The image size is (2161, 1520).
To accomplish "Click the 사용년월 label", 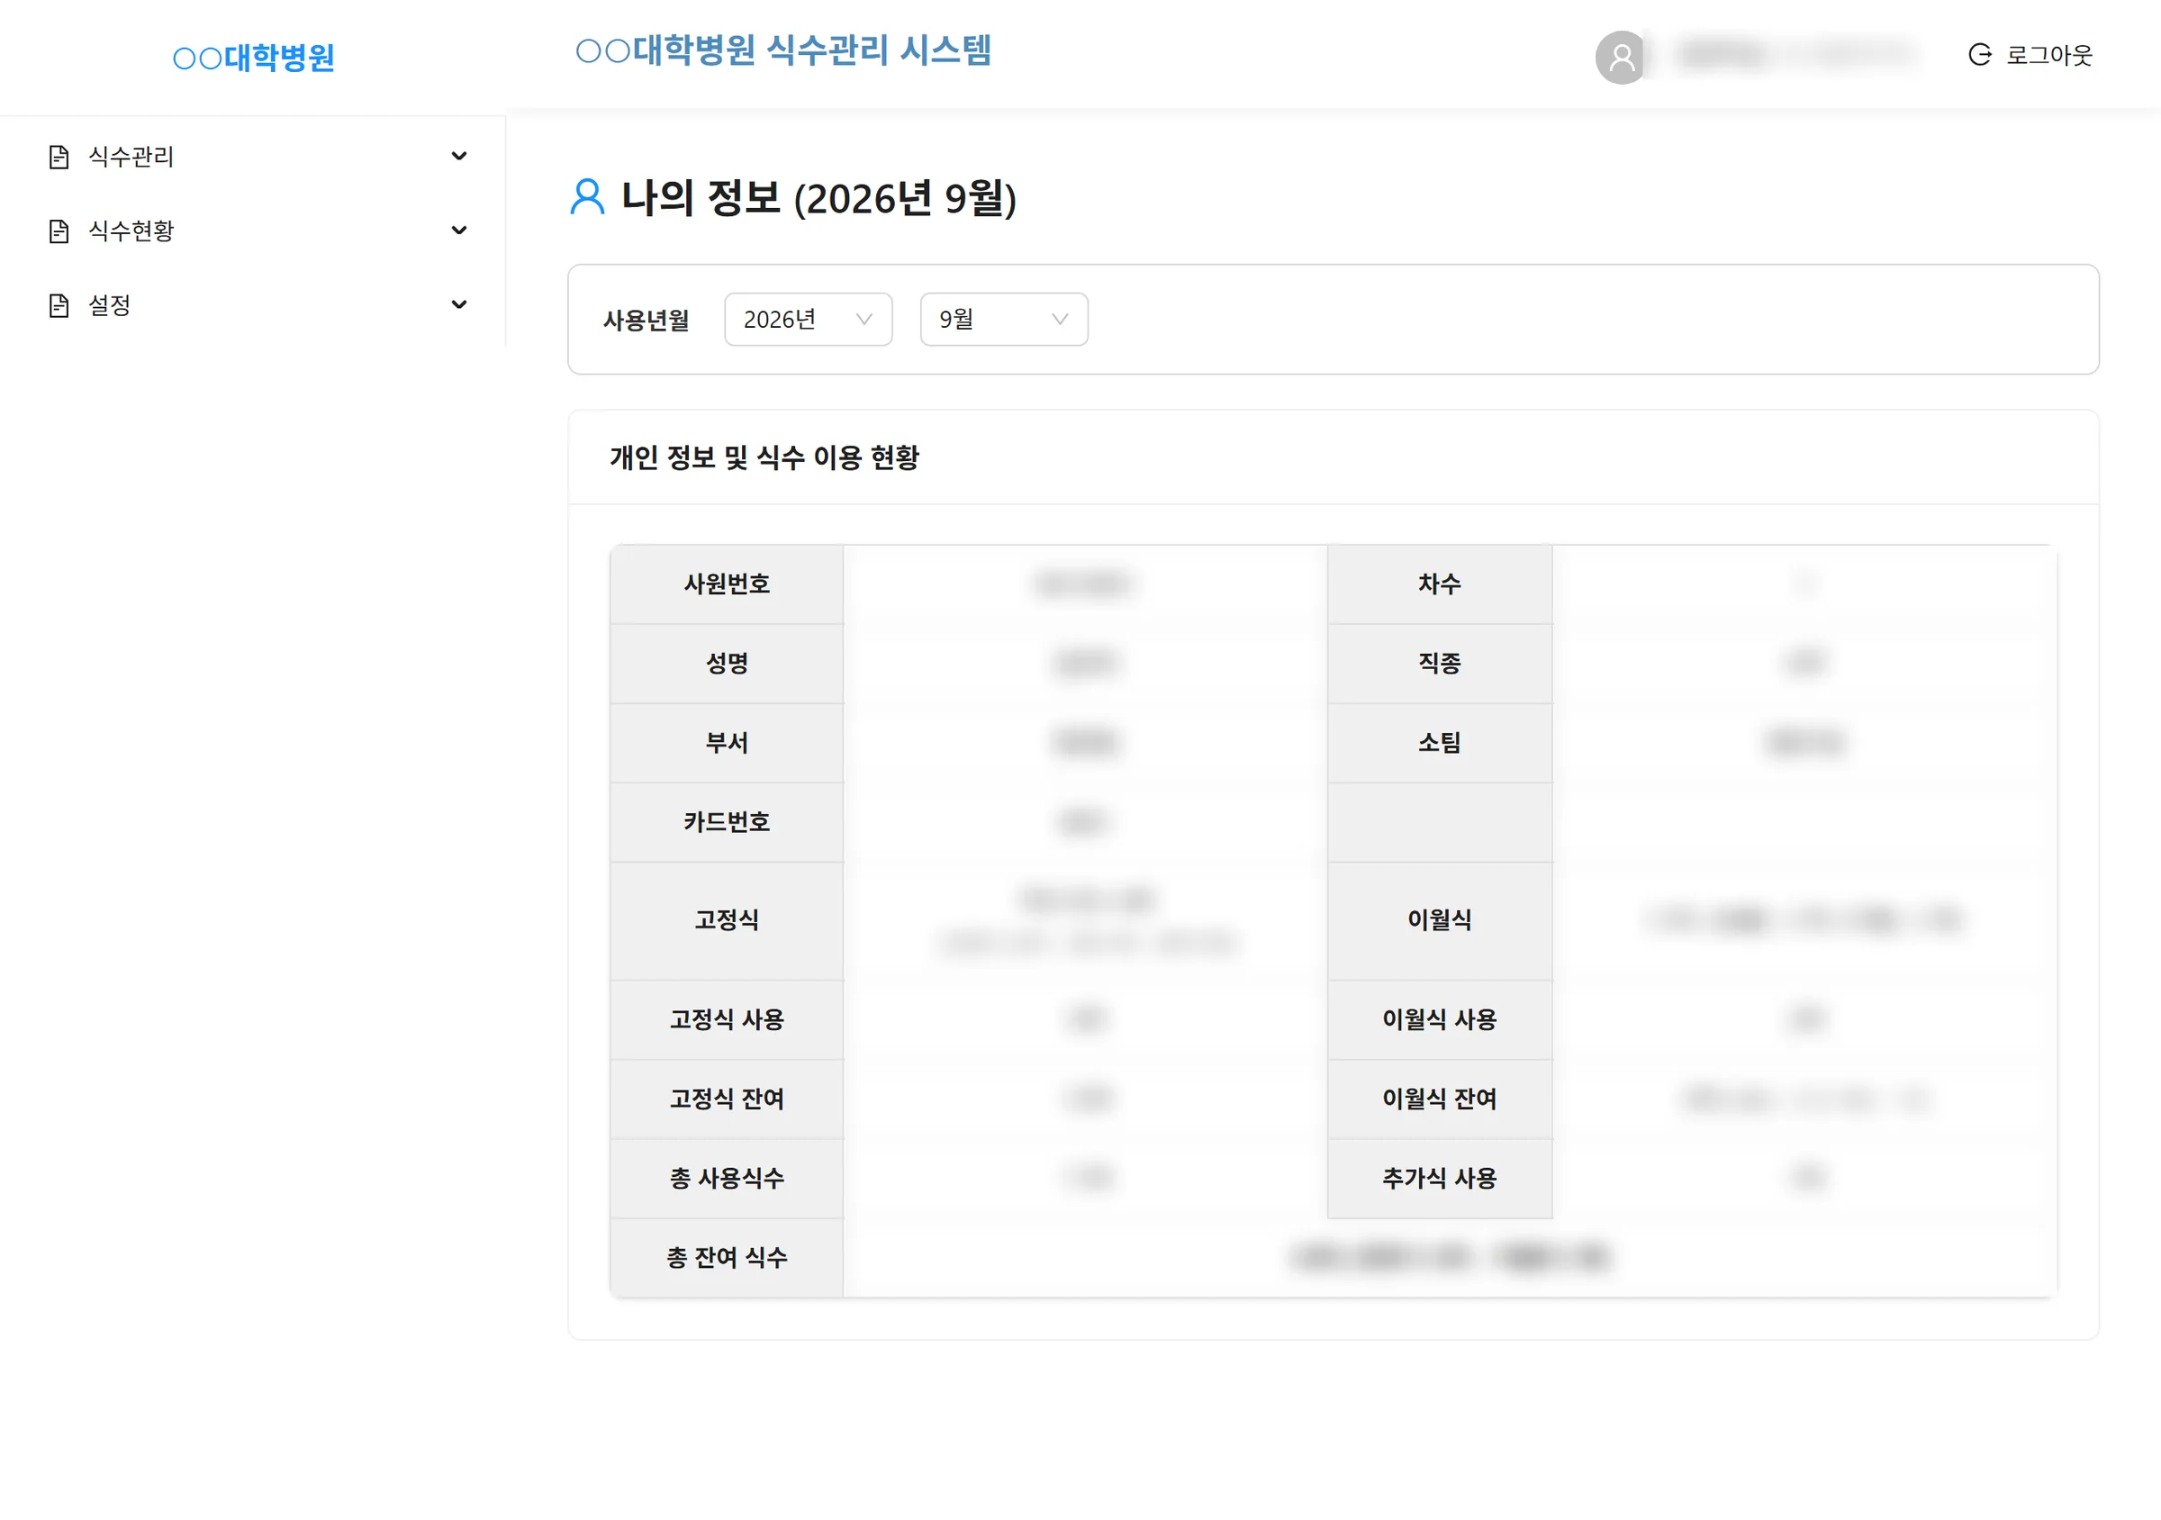I will pos(646,320).
